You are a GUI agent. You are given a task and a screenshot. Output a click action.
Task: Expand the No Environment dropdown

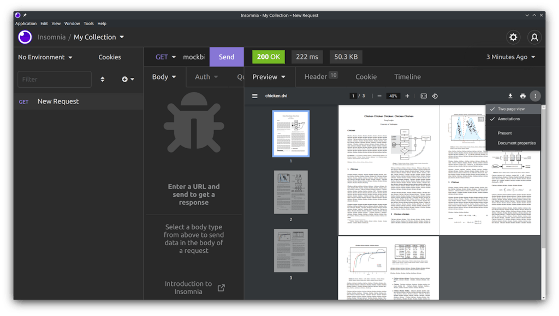click(41, 57)
